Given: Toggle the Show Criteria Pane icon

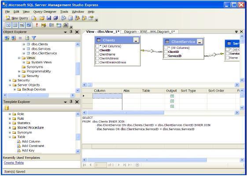Looking at the screenshot, I should click(x=15, y=25).
